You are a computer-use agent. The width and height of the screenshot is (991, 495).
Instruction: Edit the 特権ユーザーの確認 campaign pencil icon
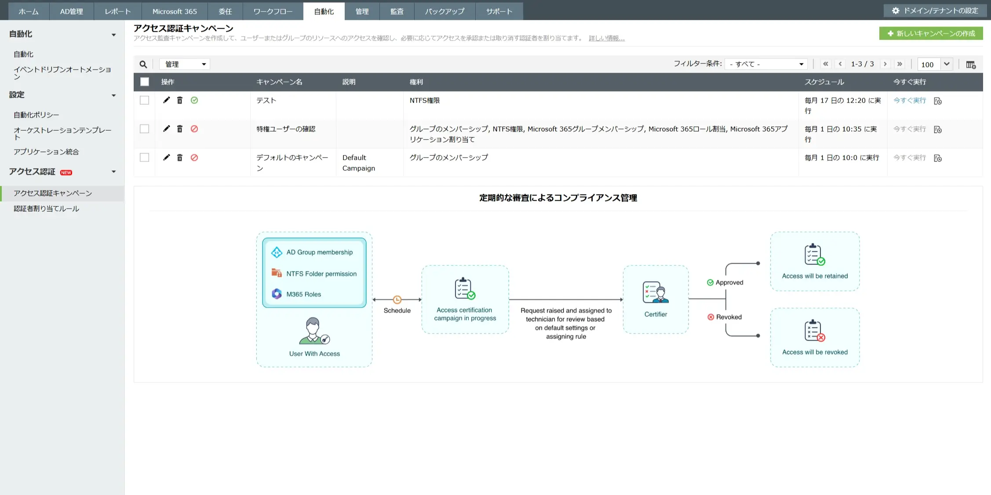tap(166, 129)
